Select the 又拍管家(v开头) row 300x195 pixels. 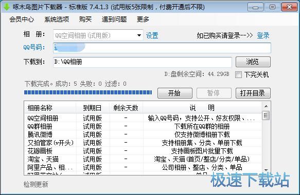143,143
